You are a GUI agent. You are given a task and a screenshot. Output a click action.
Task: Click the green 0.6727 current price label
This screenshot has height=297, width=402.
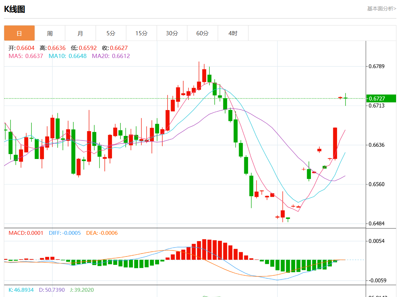pyautogui.click(x=381, y=99)
